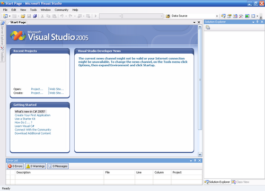Click the Download Additional Content link
Image resolution: width=265 pixels, height=191 pixels.
pos(33,133)
